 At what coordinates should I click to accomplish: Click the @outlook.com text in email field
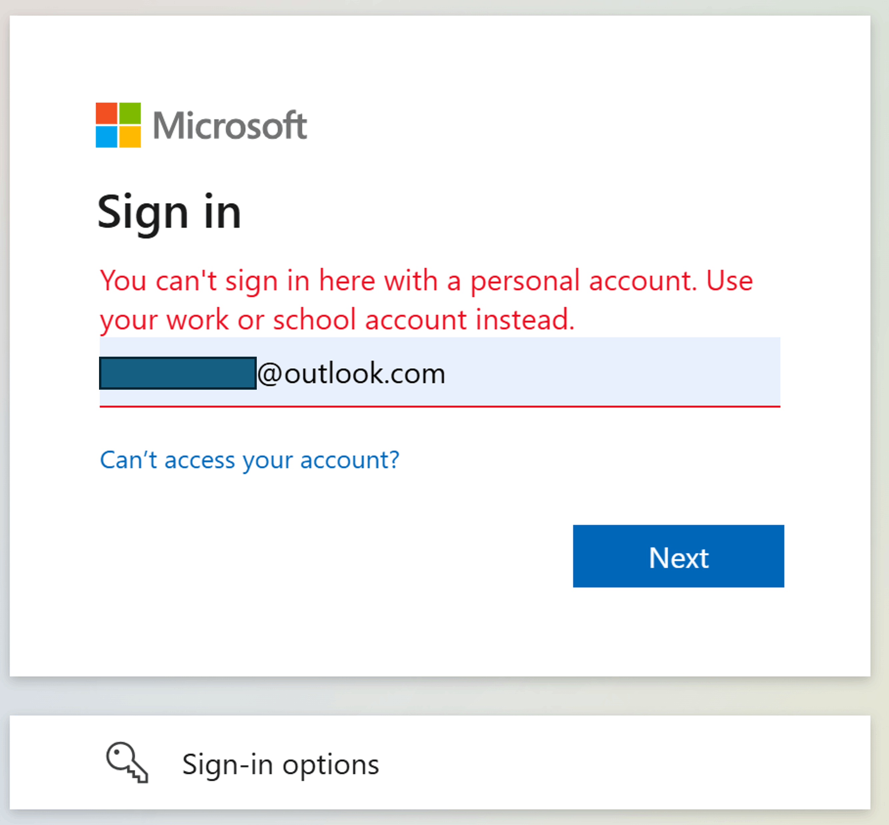(x=351, y=373)
